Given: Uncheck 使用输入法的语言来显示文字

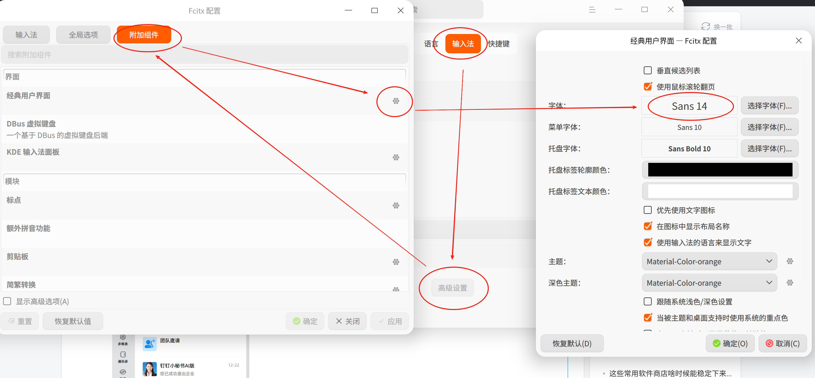Looking at the screenshot, I should [x=648, y=242].
